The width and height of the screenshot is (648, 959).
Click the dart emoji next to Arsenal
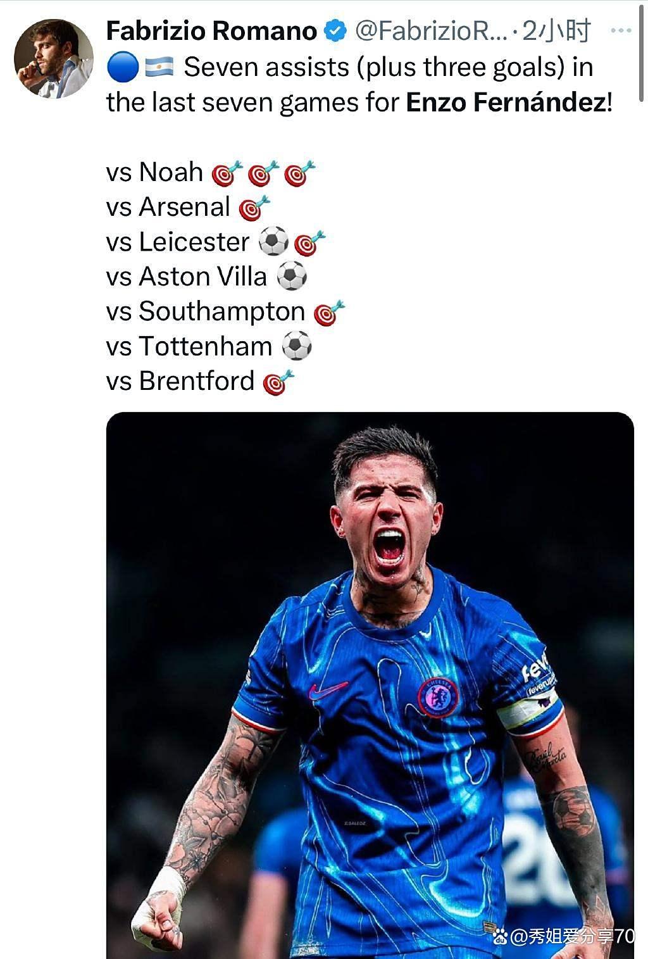click(x=254, y=208)
